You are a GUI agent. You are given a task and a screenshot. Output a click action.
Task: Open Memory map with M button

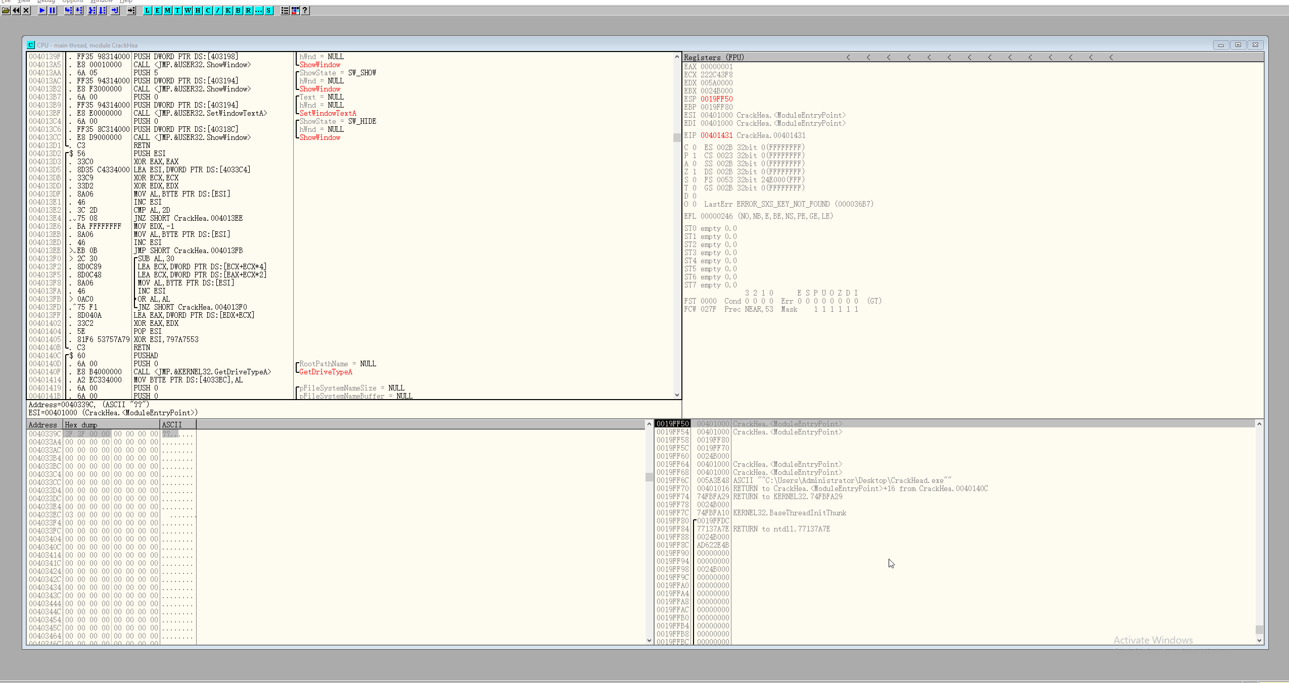167,10
